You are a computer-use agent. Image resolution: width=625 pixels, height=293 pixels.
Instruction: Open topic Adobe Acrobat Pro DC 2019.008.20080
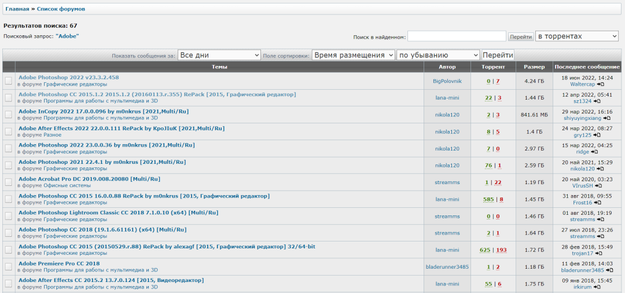89,179
